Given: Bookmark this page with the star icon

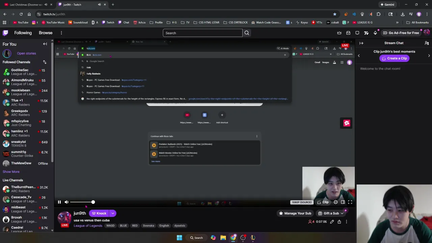Looking at the screenshot, I should point(334,14).
